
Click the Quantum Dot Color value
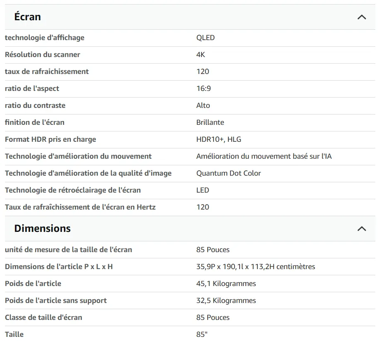pyautogui.click(x=229, y=173)
